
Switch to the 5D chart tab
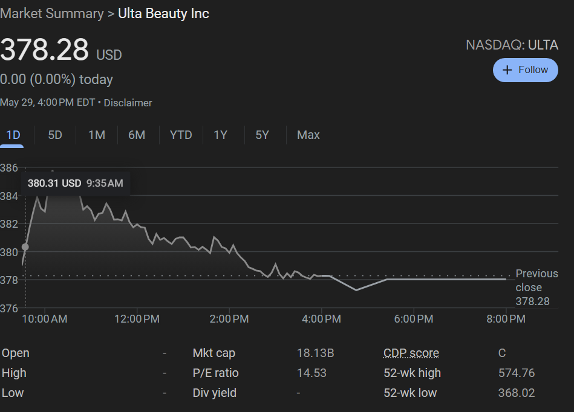[55, 135]
